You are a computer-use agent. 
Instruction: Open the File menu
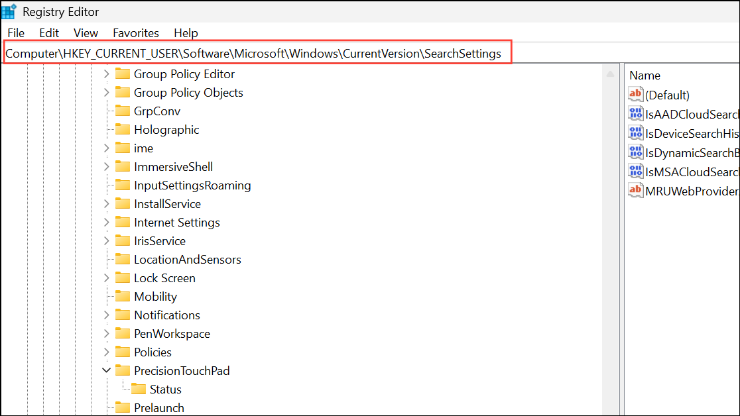pyautogui.click(x=16, y=33)
